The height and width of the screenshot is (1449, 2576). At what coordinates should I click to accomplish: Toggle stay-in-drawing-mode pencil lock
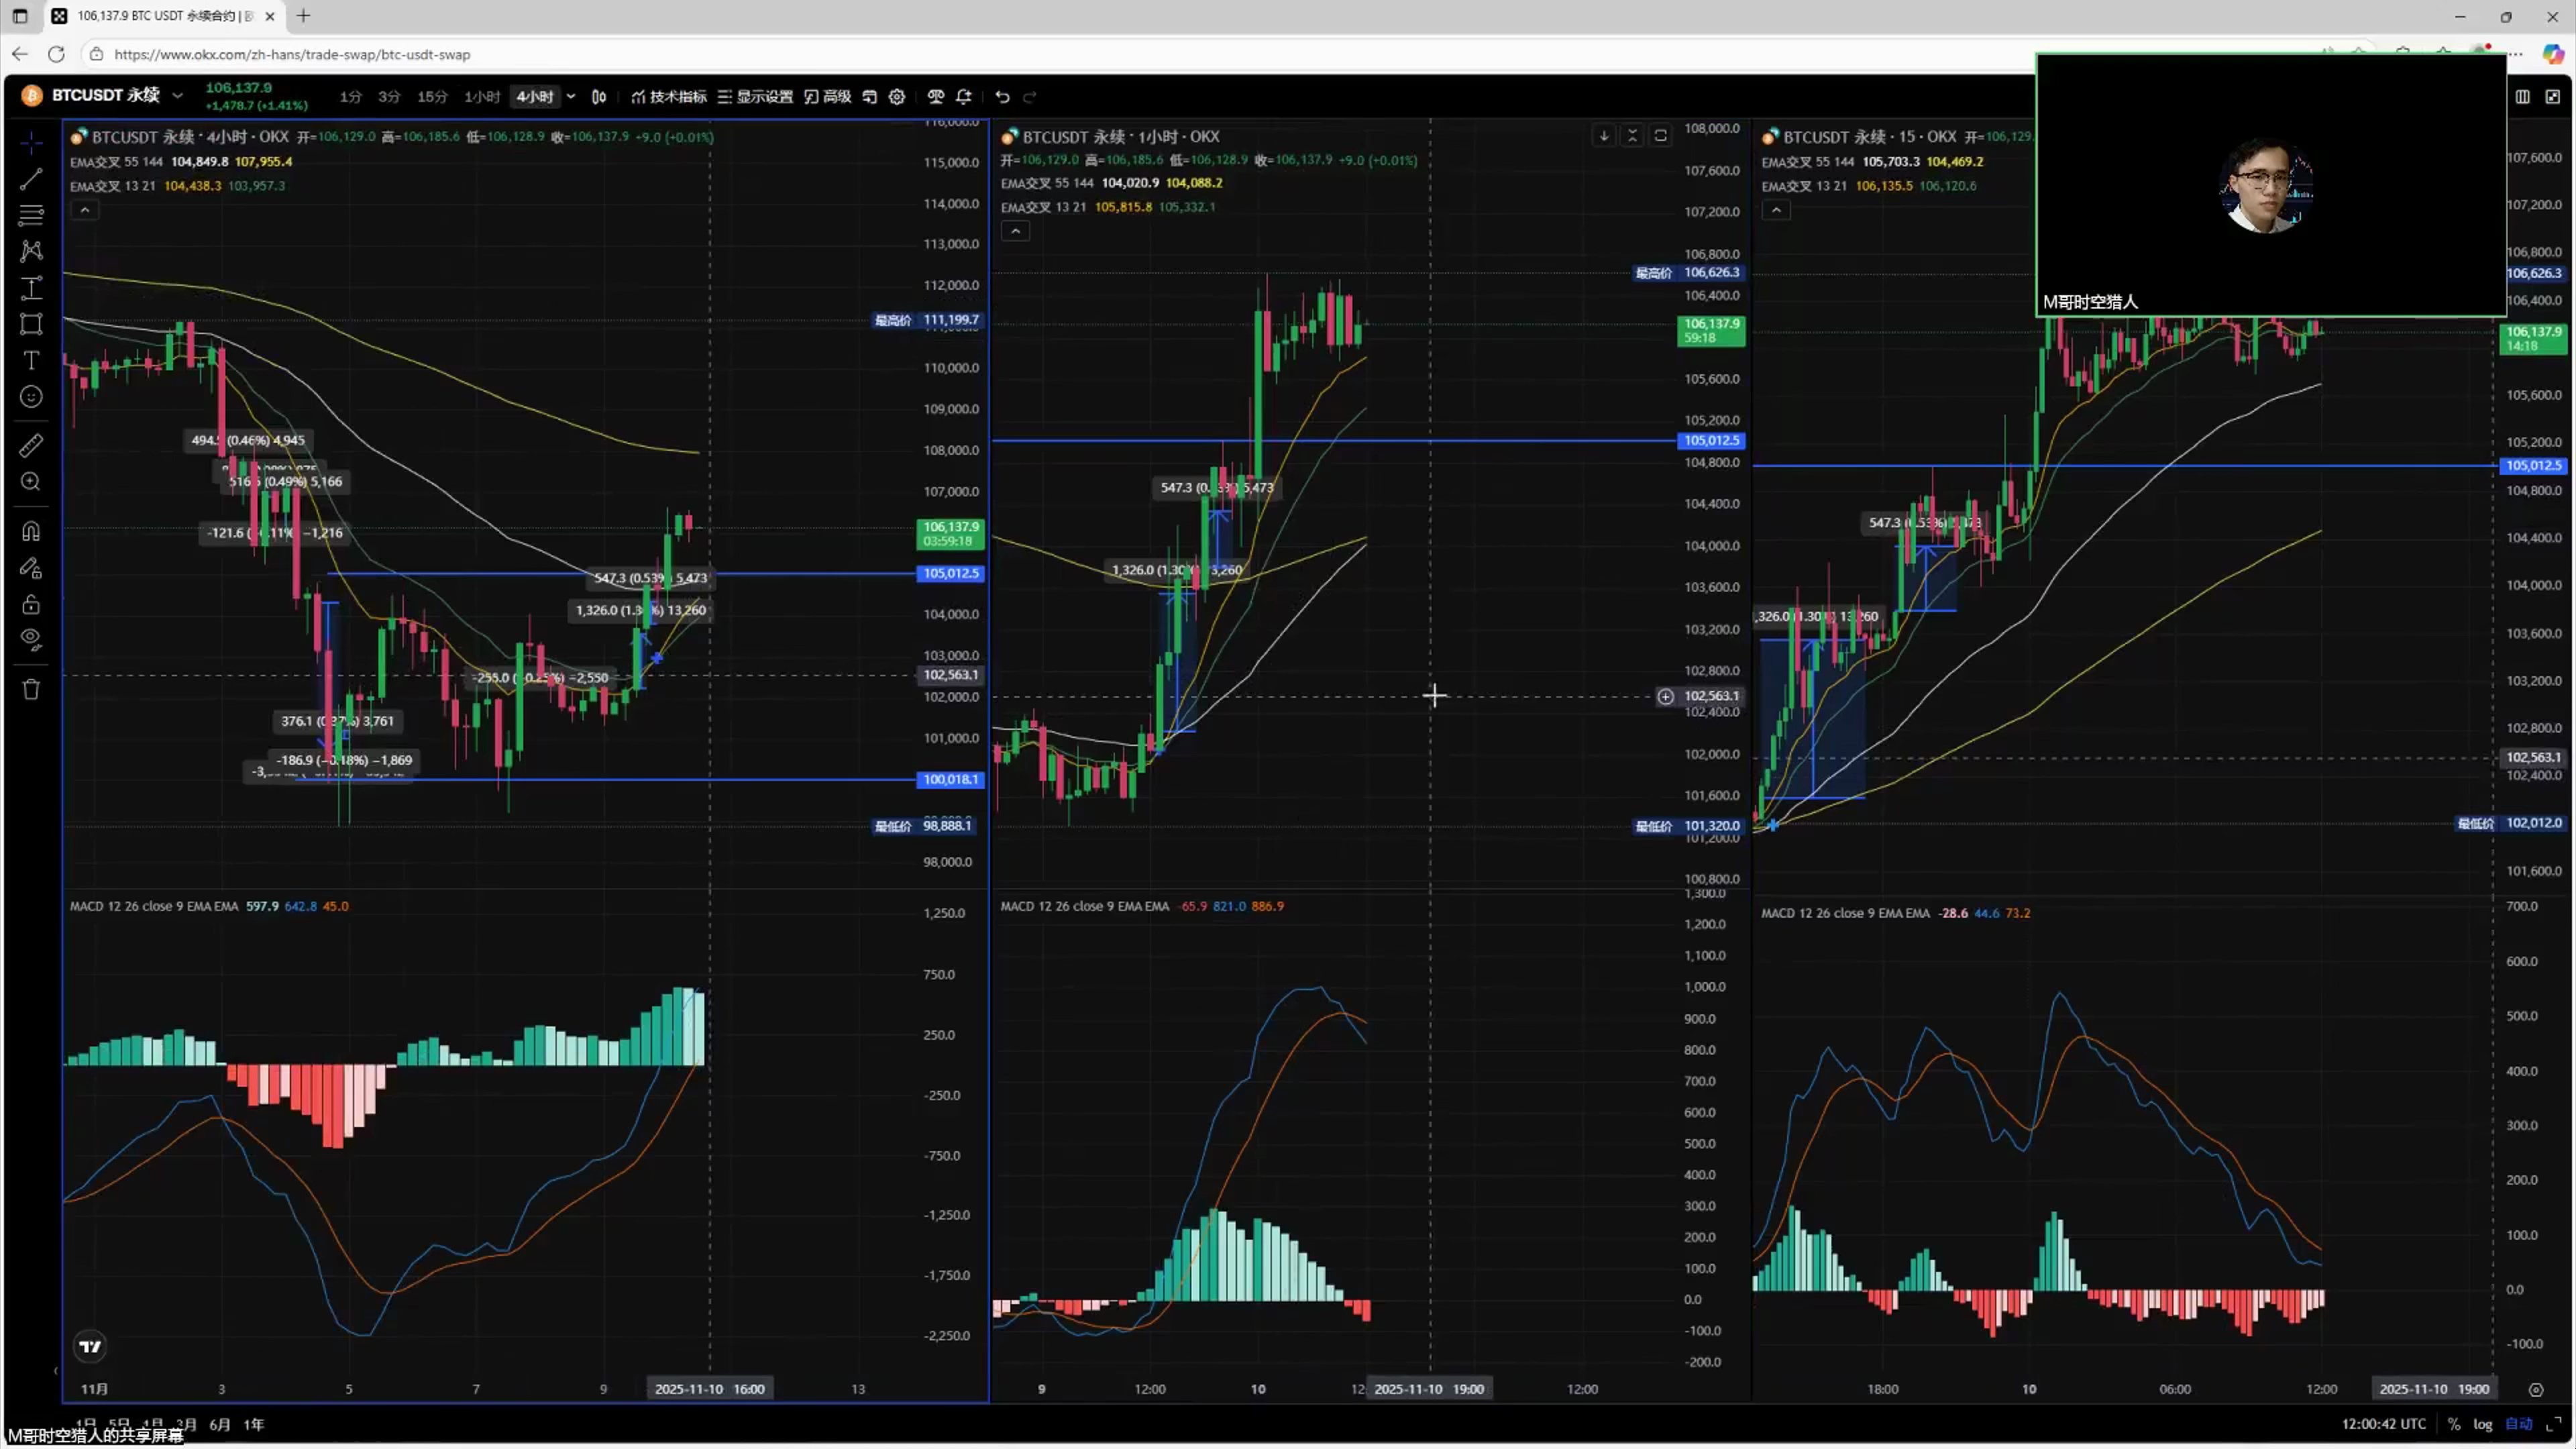[x=31, y=568]
